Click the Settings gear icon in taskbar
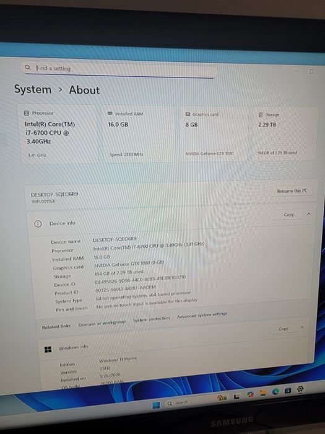The width and height of the screenshot is (325, 434). (300, 389)
